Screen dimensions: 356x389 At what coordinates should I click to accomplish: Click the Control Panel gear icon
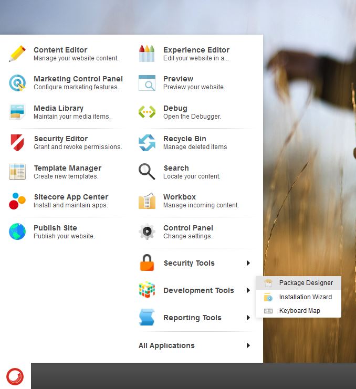tap(147, 232)
